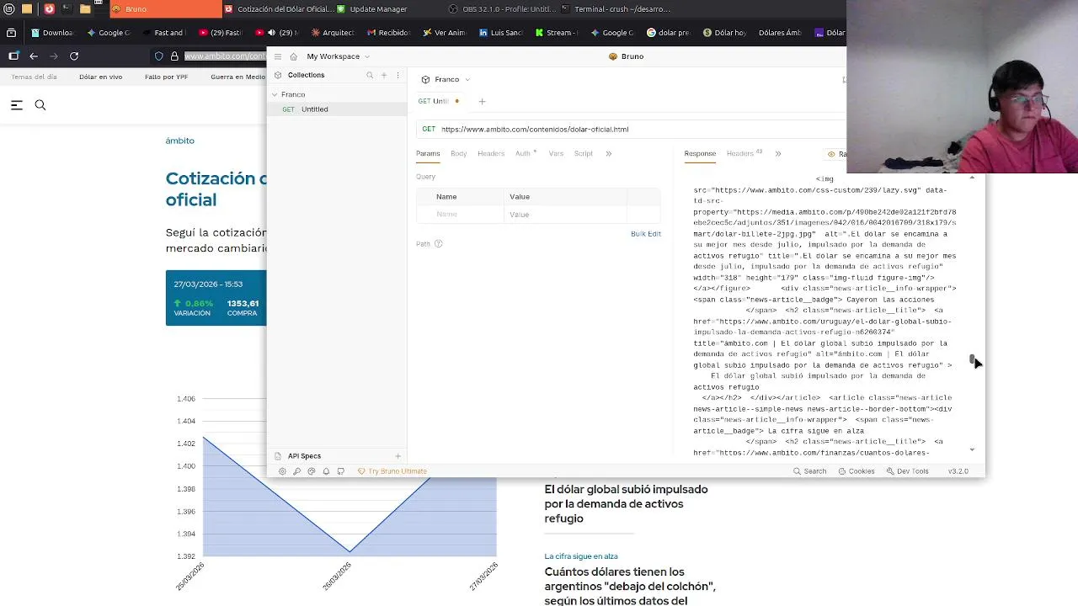
Task: Click the query Value input cell
Action: 564,215
